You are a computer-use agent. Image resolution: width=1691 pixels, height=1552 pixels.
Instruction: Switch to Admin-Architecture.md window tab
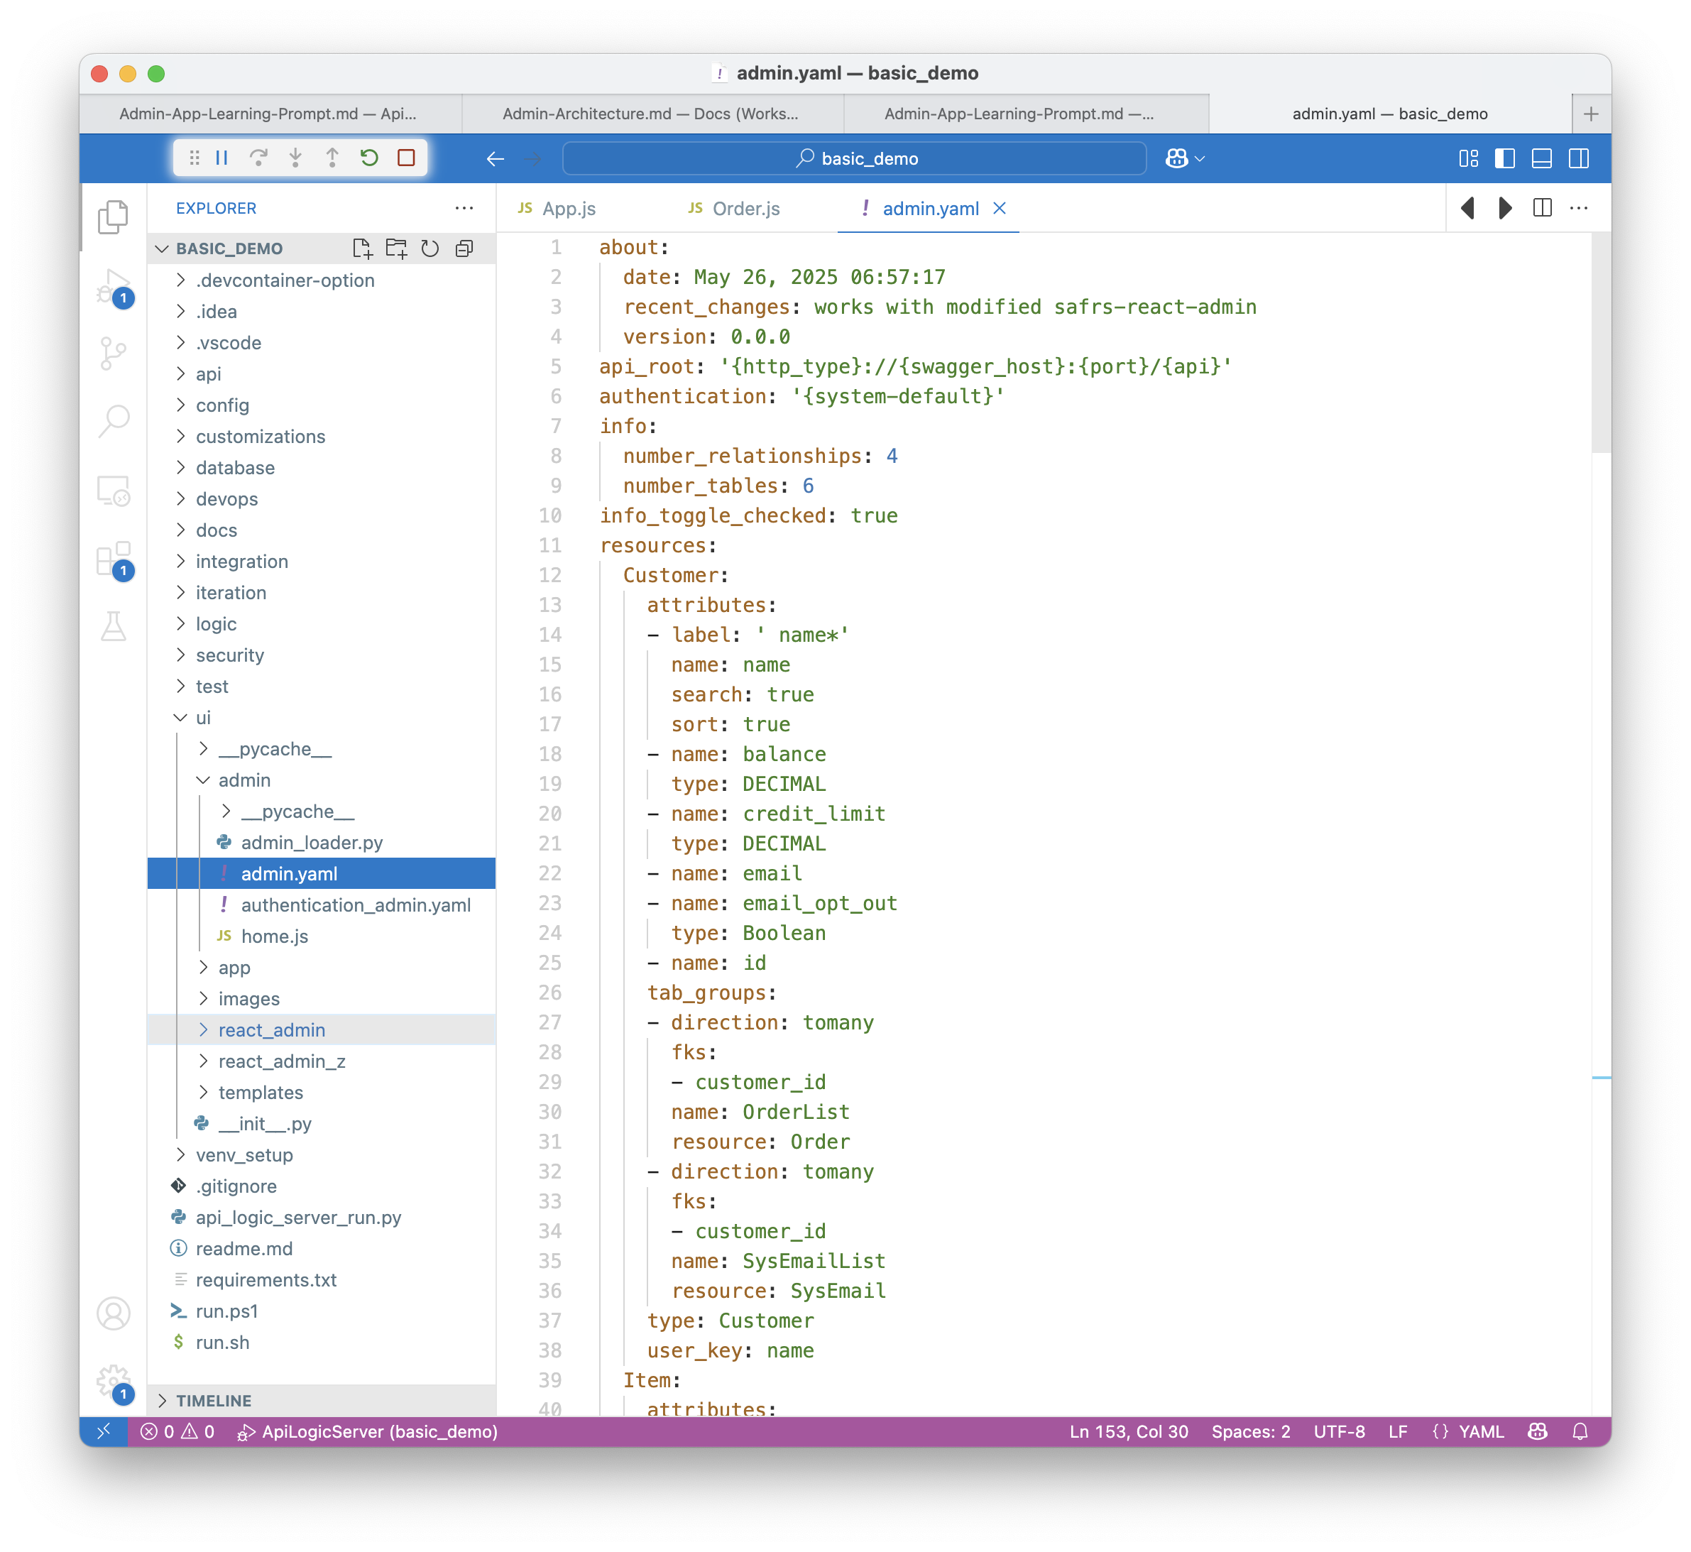(651, 114)
